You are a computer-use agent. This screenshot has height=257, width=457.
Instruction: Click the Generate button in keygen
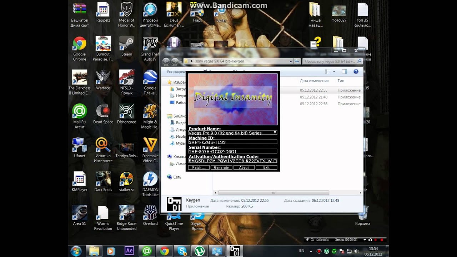[221, 167]
